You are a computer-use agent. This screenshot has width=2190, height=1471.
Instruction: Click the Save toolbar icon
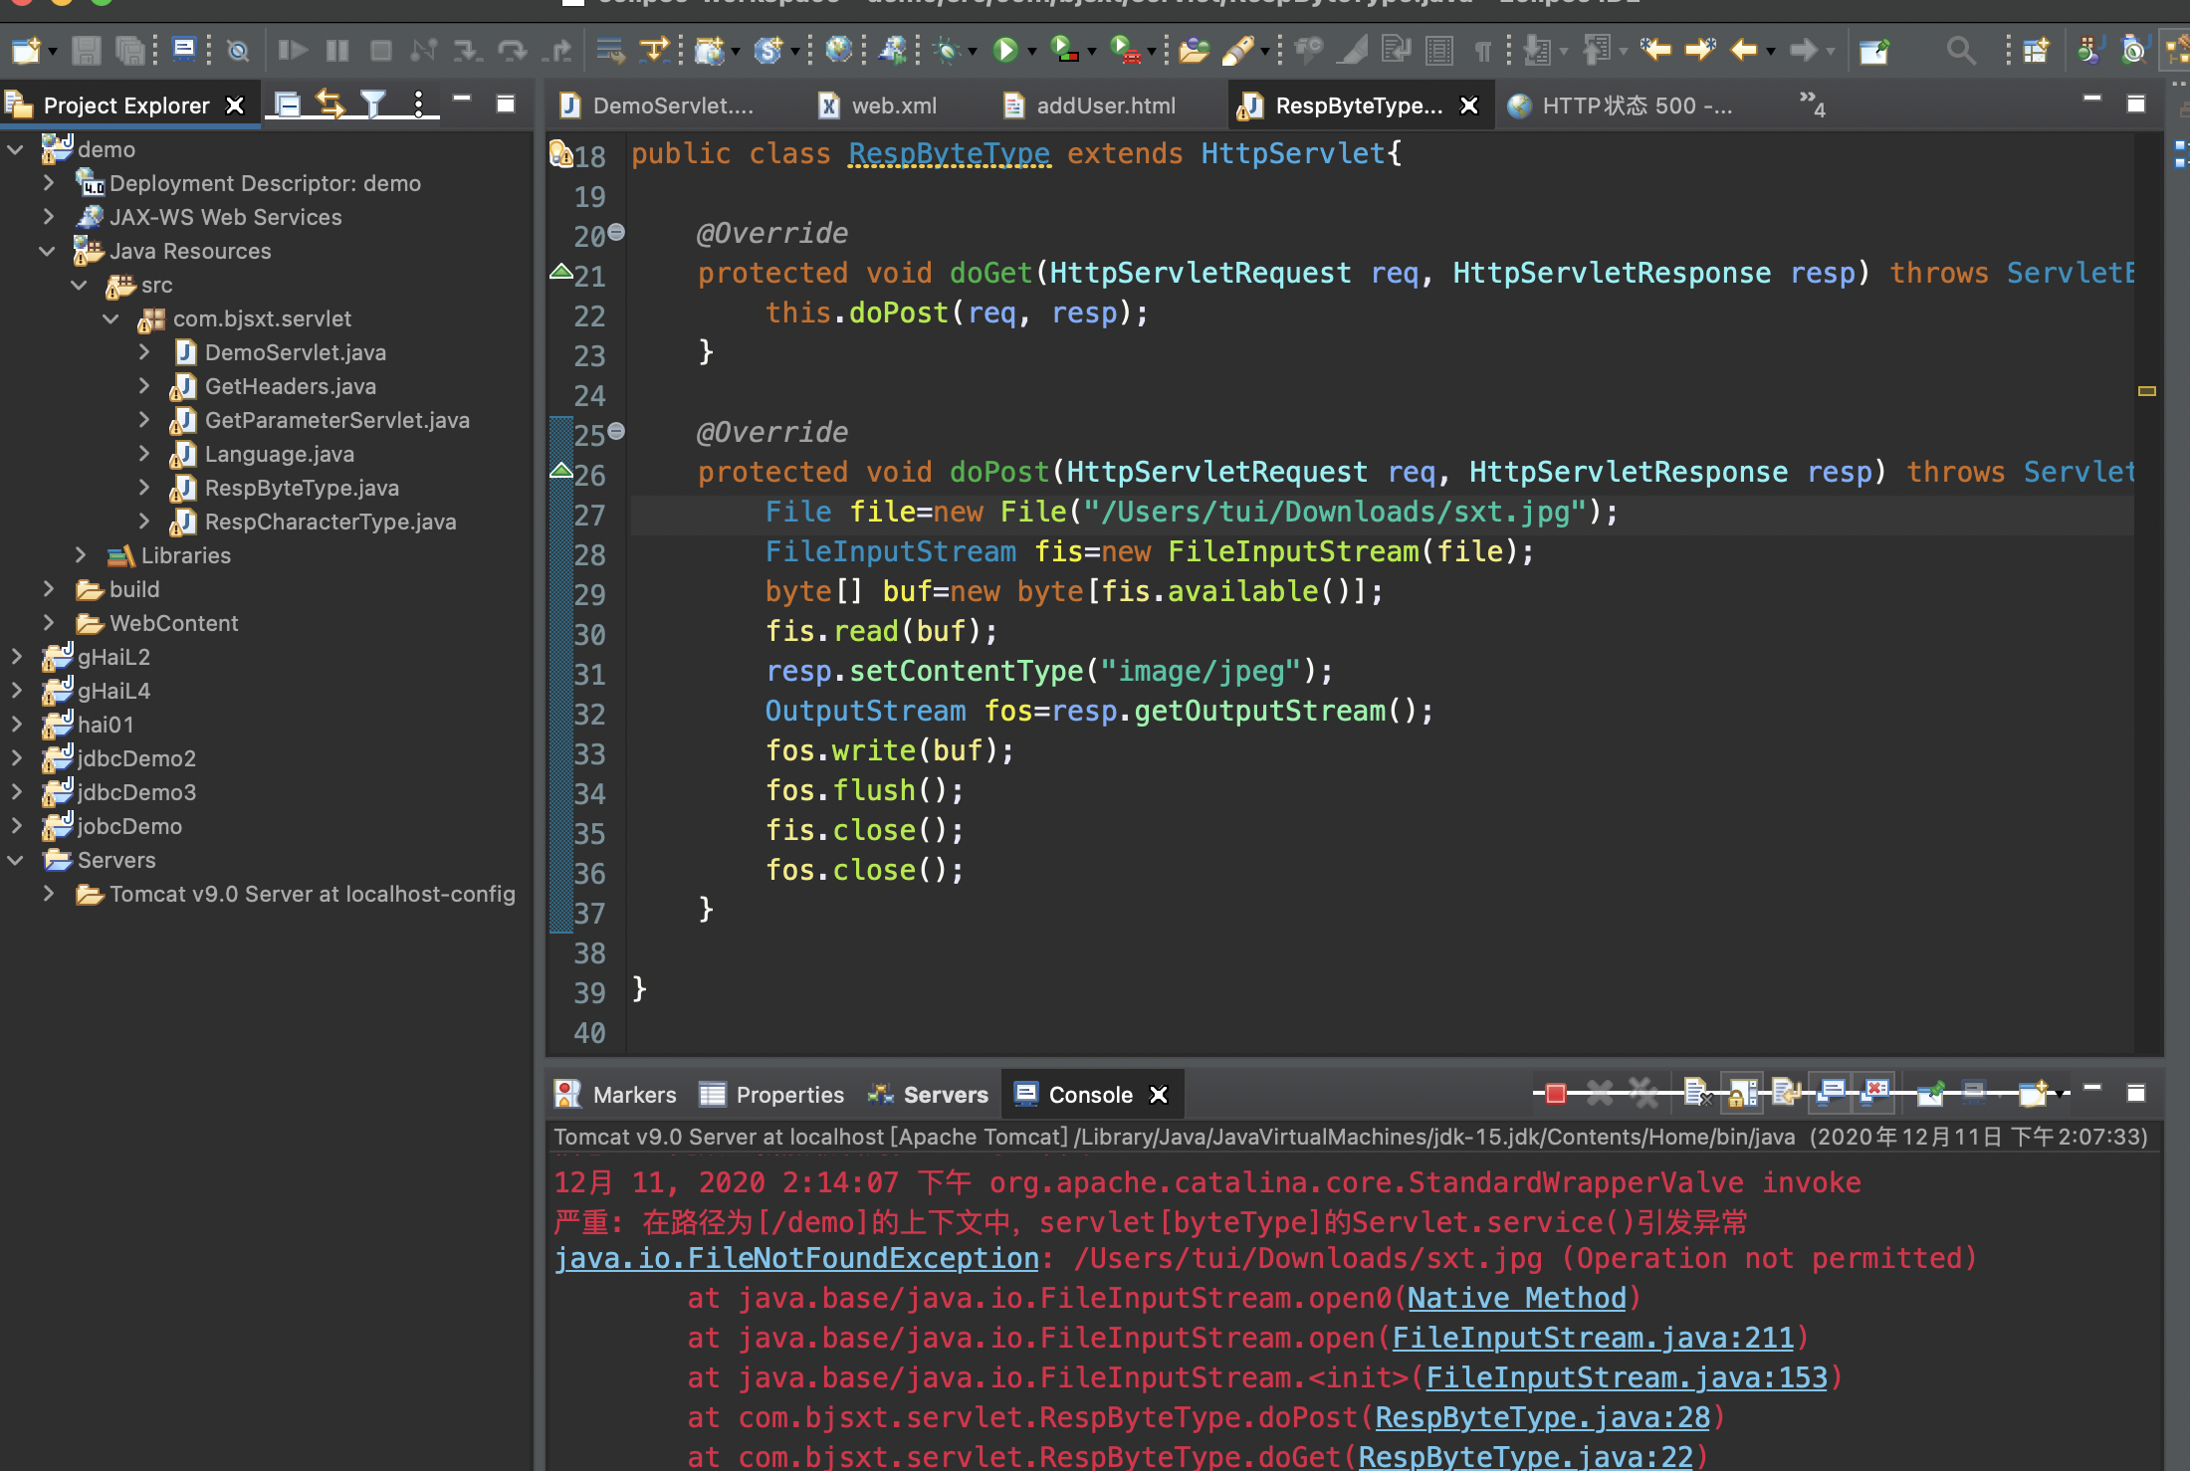coord(87,50)
